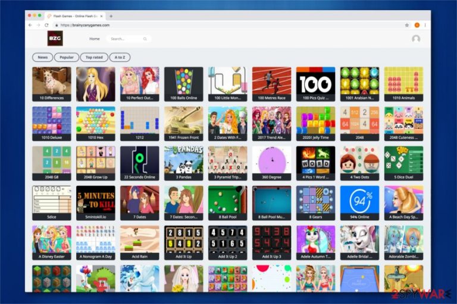The image size is (457, 304).
Task: Click the browser back arrow
Action: (x=30, y=26)
